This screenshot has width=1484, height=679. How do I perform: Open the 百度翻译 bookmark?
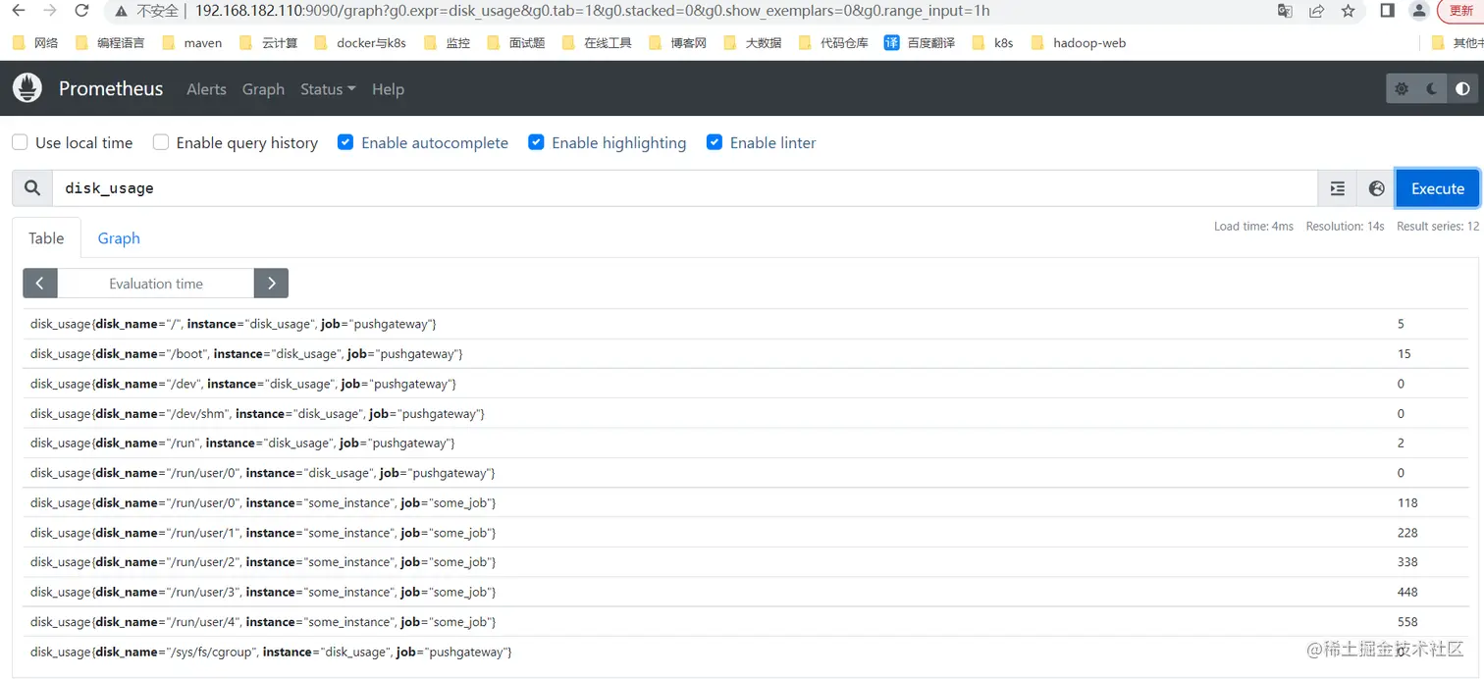919,43
